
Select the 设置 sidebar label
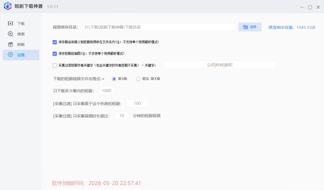pyautogui.click(x=21, y=55)
